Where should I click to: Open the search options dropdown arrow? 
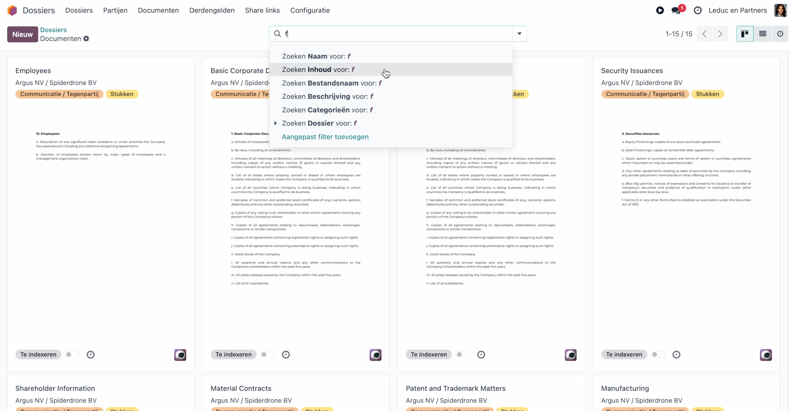tap(519, 34)
